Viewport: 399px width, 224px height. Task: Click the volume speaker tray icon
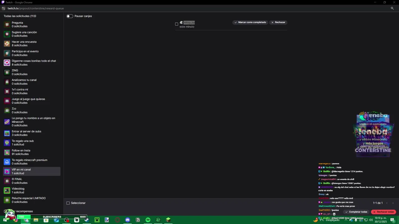[371, 220]
